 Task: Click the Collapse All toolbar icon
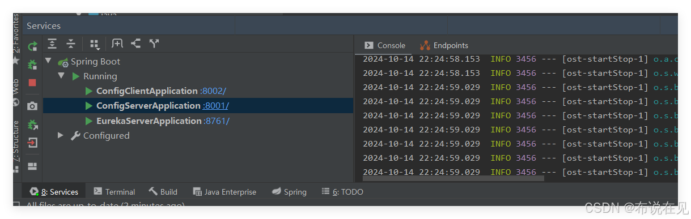pyautogui.click(x=71, y=44)
